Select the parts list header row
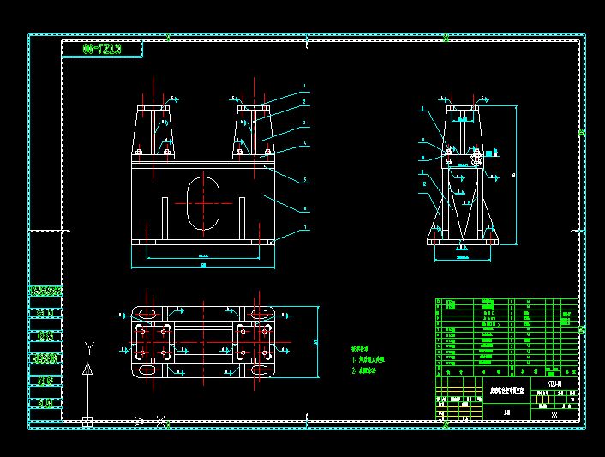 (506, 371)
